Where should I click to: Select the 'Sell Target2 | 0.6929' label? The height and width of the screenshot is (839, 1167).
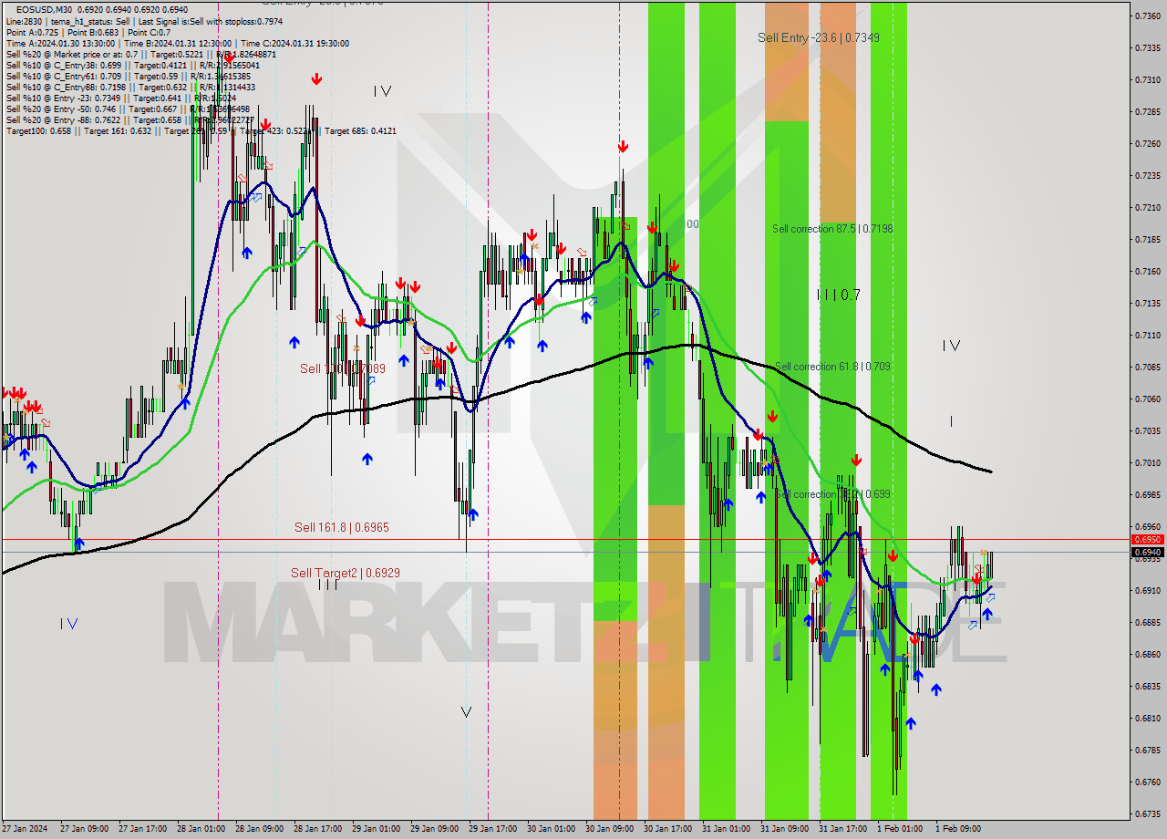346,573
